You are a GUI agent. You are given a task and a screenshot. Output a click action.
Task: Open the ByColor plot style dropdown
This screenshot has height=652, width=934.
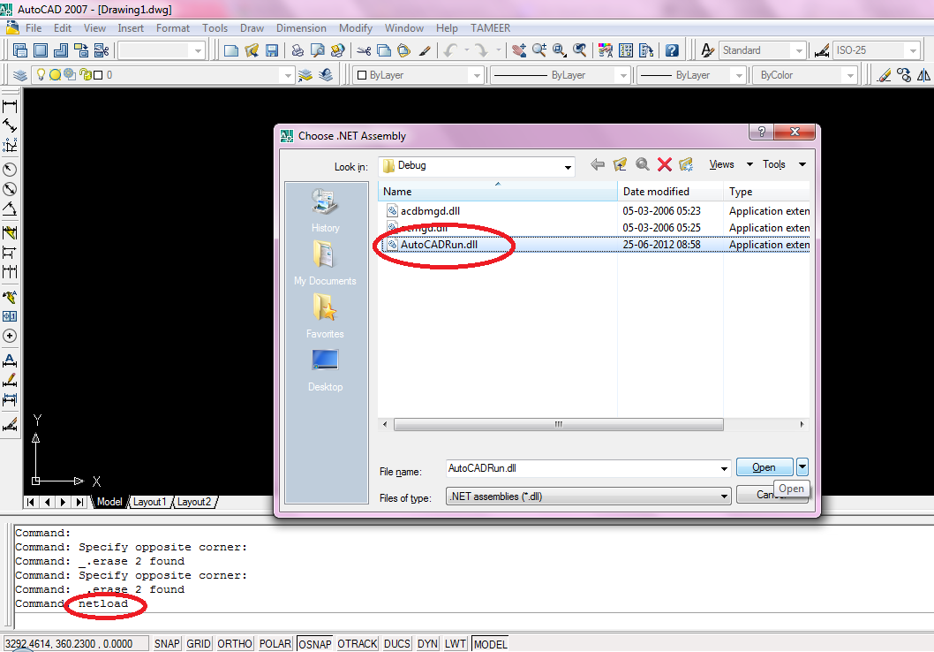(850, 75)
